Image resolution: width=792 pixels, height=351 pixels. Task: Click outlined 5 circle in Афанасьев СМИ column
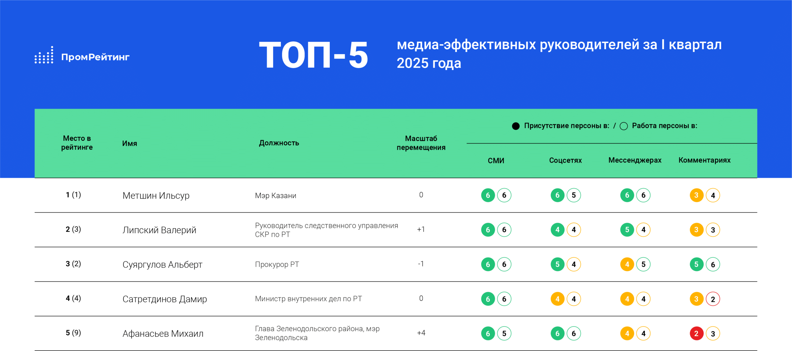click(504, 333)
